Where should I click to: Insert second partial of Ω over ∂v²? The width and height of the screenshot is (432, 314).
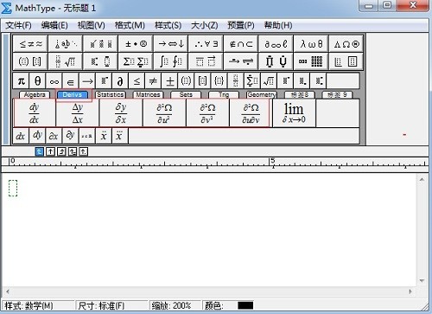click(x=207, y=113)
